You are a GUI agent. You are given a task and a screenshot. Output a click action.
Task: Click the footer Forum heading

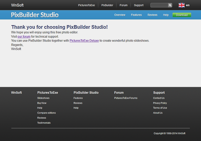tap(119, 93)
